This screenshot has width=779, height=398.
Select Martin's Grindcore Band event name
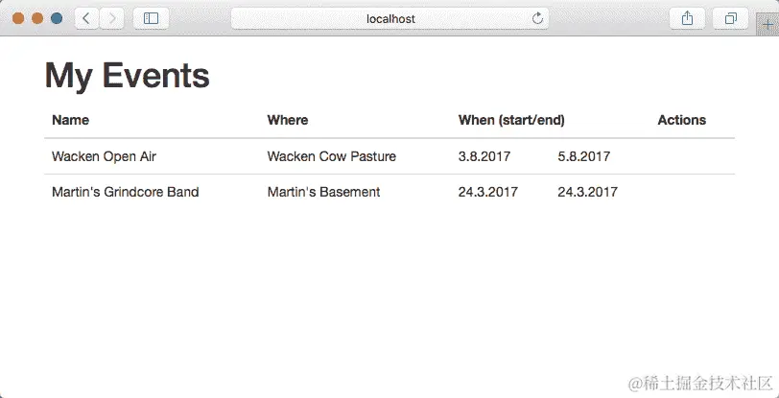point(125,192)
